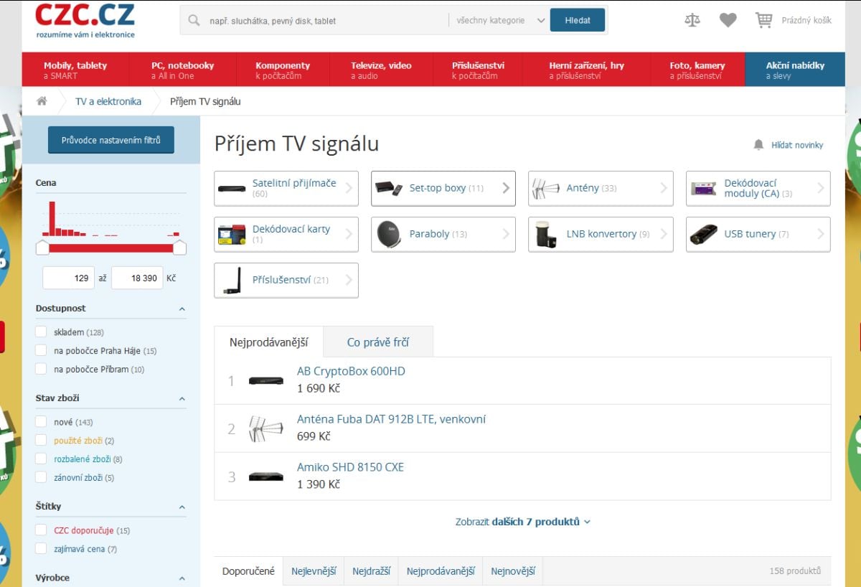Open the product comparison scales icon
This screenshot has height=587, width=861.
coord(692,20)
